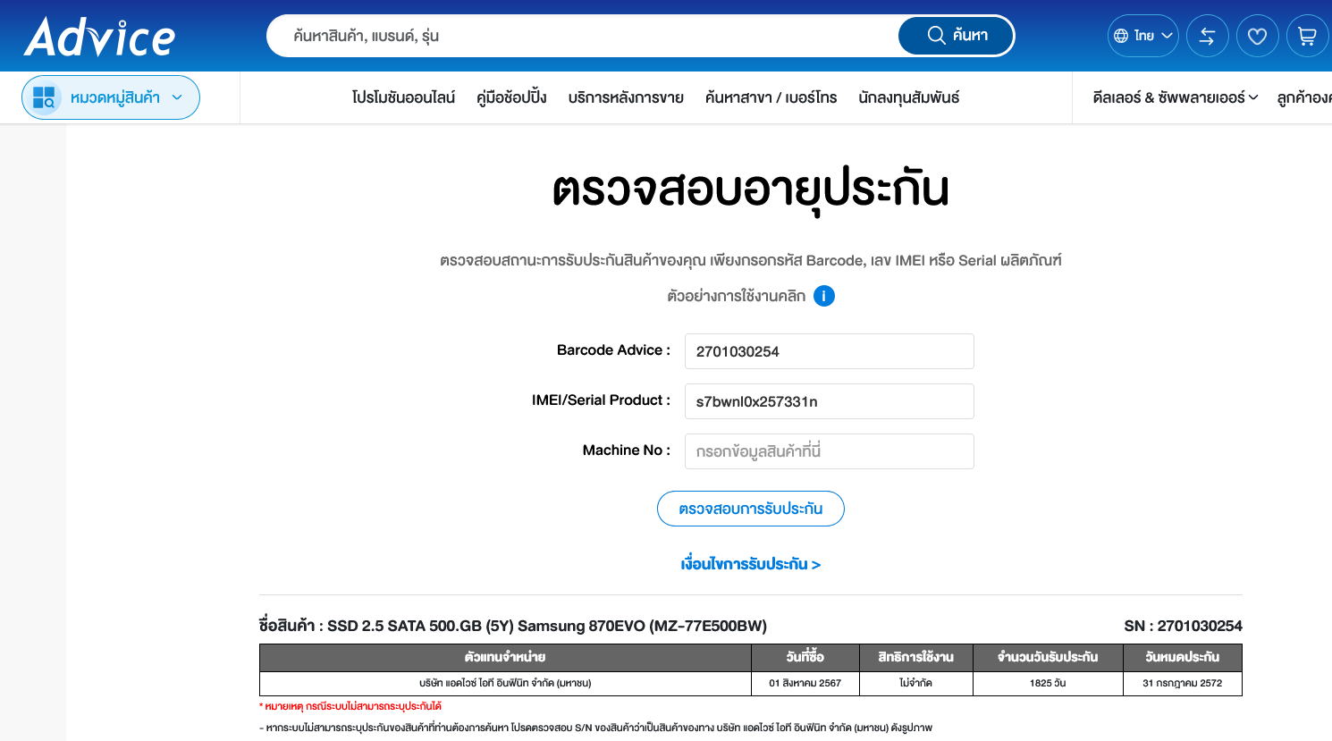Expand the ดีลเลอร์ & ซัพพลายเออร์ menu
The width and height of the screenshot is (1332, 741).
click(1175, 97)
